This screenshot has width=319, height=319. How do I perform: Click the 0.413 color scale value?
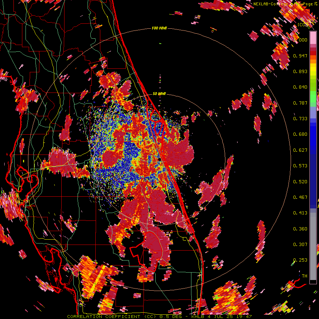(300, 213)
